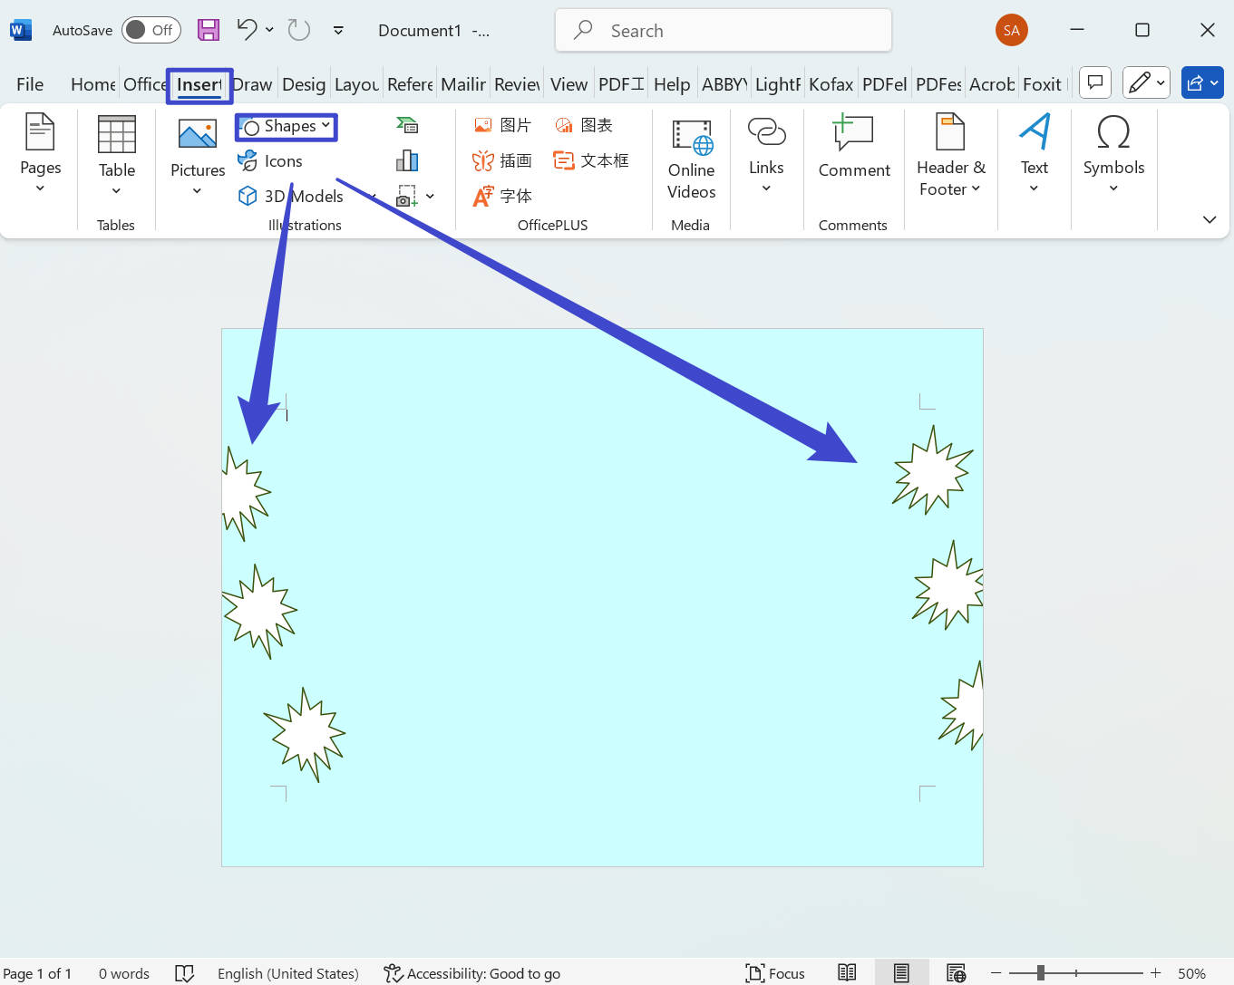Click the Save icon in title bar

[x=209, y=30]
